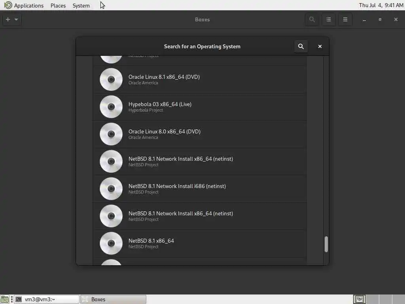The height and width of the screenshot is (304, 405).
Task: Select the NetBSD 8.1 x86_64 entry
Action: click(x=199, y=243)
